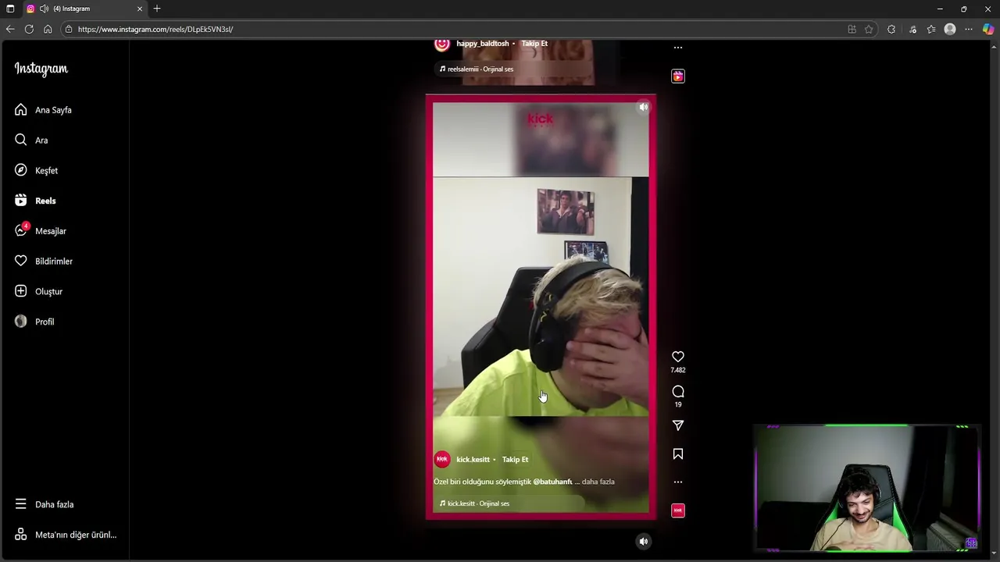This screenshot has width=1000, height=562.
Task: Open a new browser tab
Action: pos(157,9)
